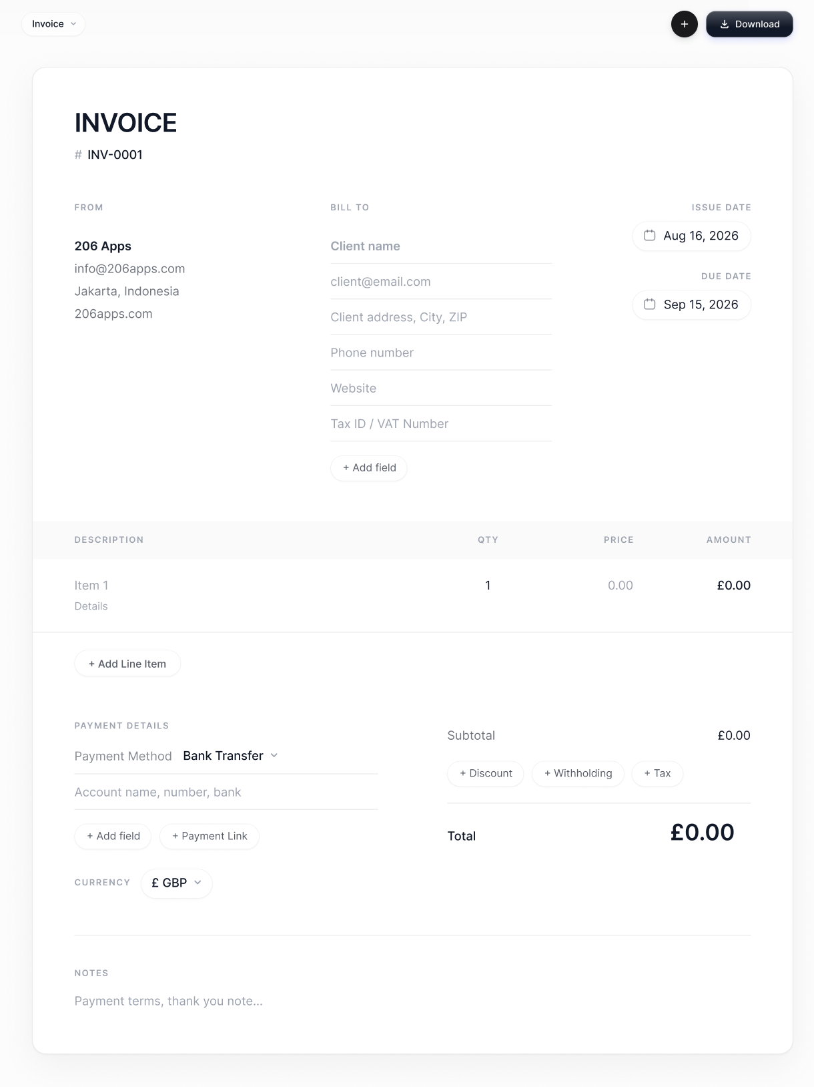This screenshot has width=814, height=1087.
Task: Add a Bill To field
Action: tap(369, 467)
